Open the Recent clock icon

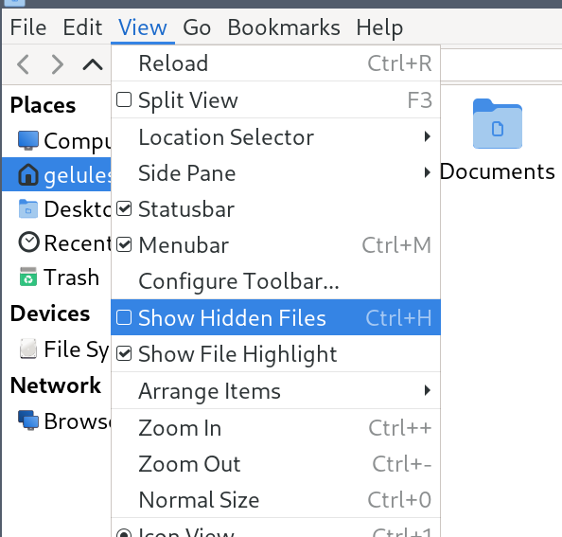28,242
